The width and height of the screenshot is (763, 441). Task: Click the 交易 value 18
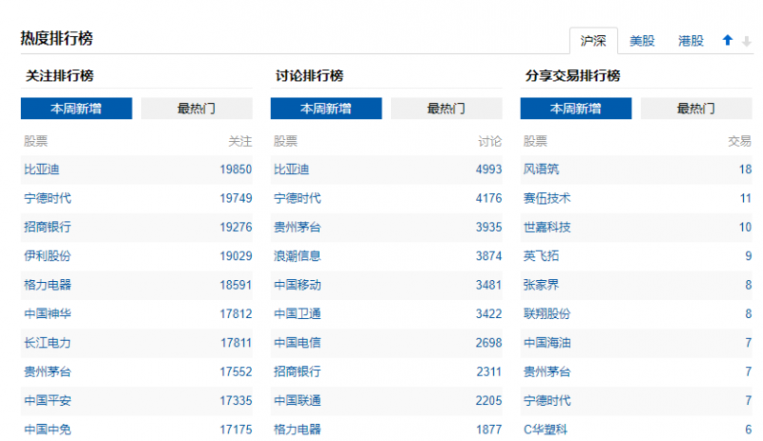point(746,170)
